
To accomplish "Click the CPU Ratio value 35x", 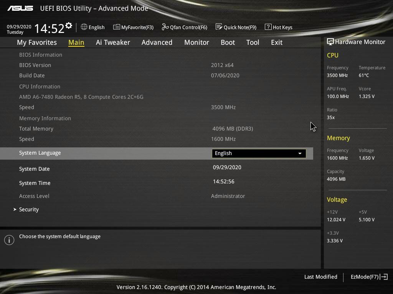I will click(330, 118).
